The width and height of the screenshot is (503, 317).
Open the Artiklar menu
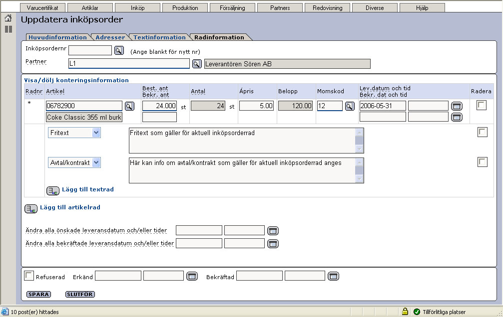point(90,7)
